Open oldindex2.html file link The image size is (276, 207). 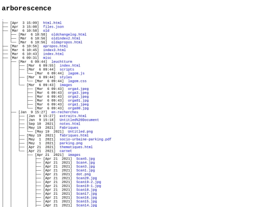pos(65,38)
